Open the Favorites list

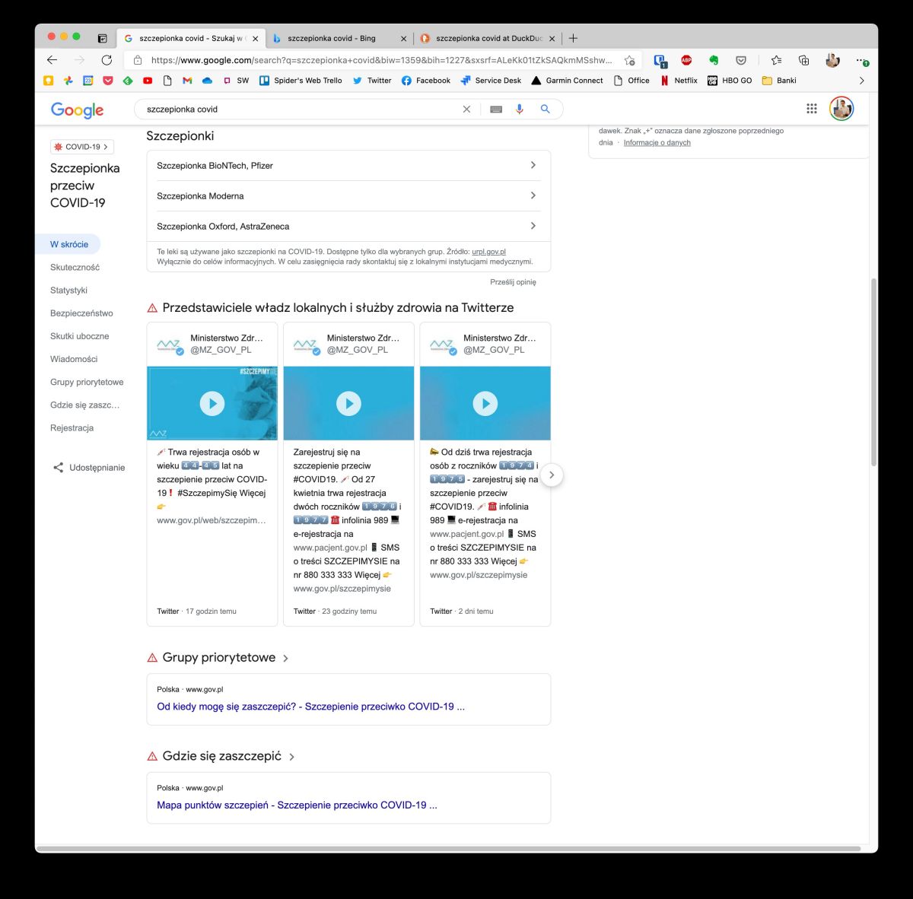(x=776, y=60)
